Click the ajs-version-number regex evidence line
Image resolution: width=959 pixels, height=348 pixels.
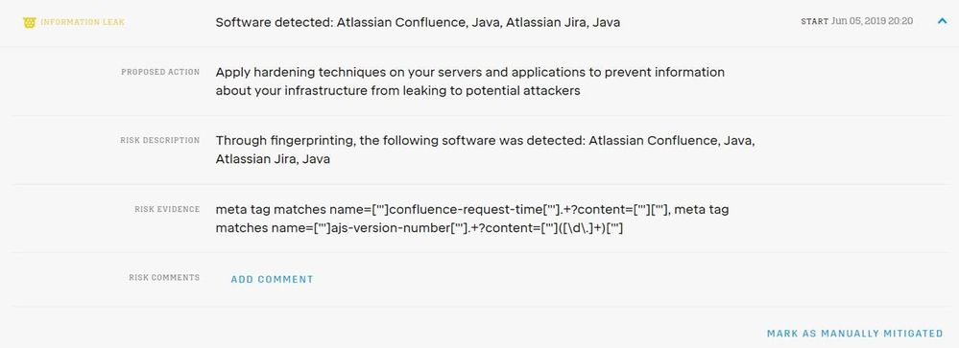[x=419, y=229]
